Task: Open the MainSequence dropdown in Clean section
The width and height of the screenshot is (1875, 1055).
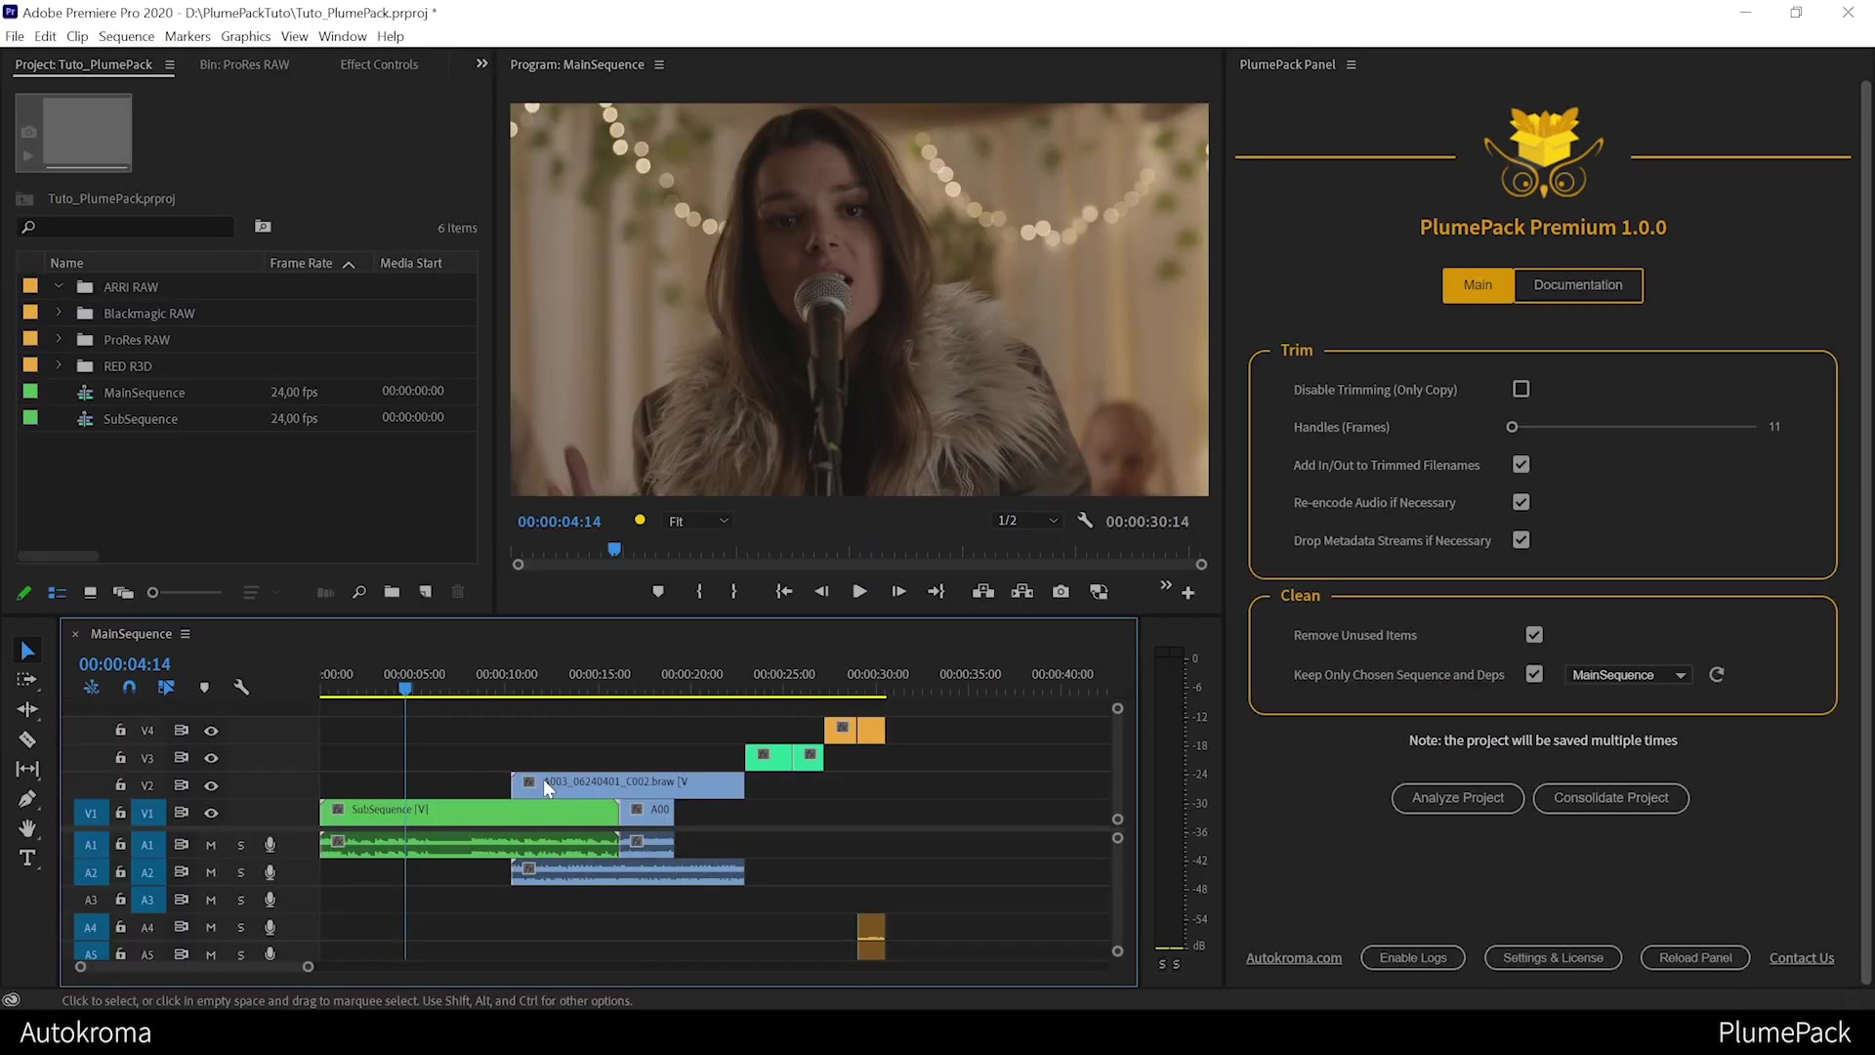Action: pos(1628,675)
